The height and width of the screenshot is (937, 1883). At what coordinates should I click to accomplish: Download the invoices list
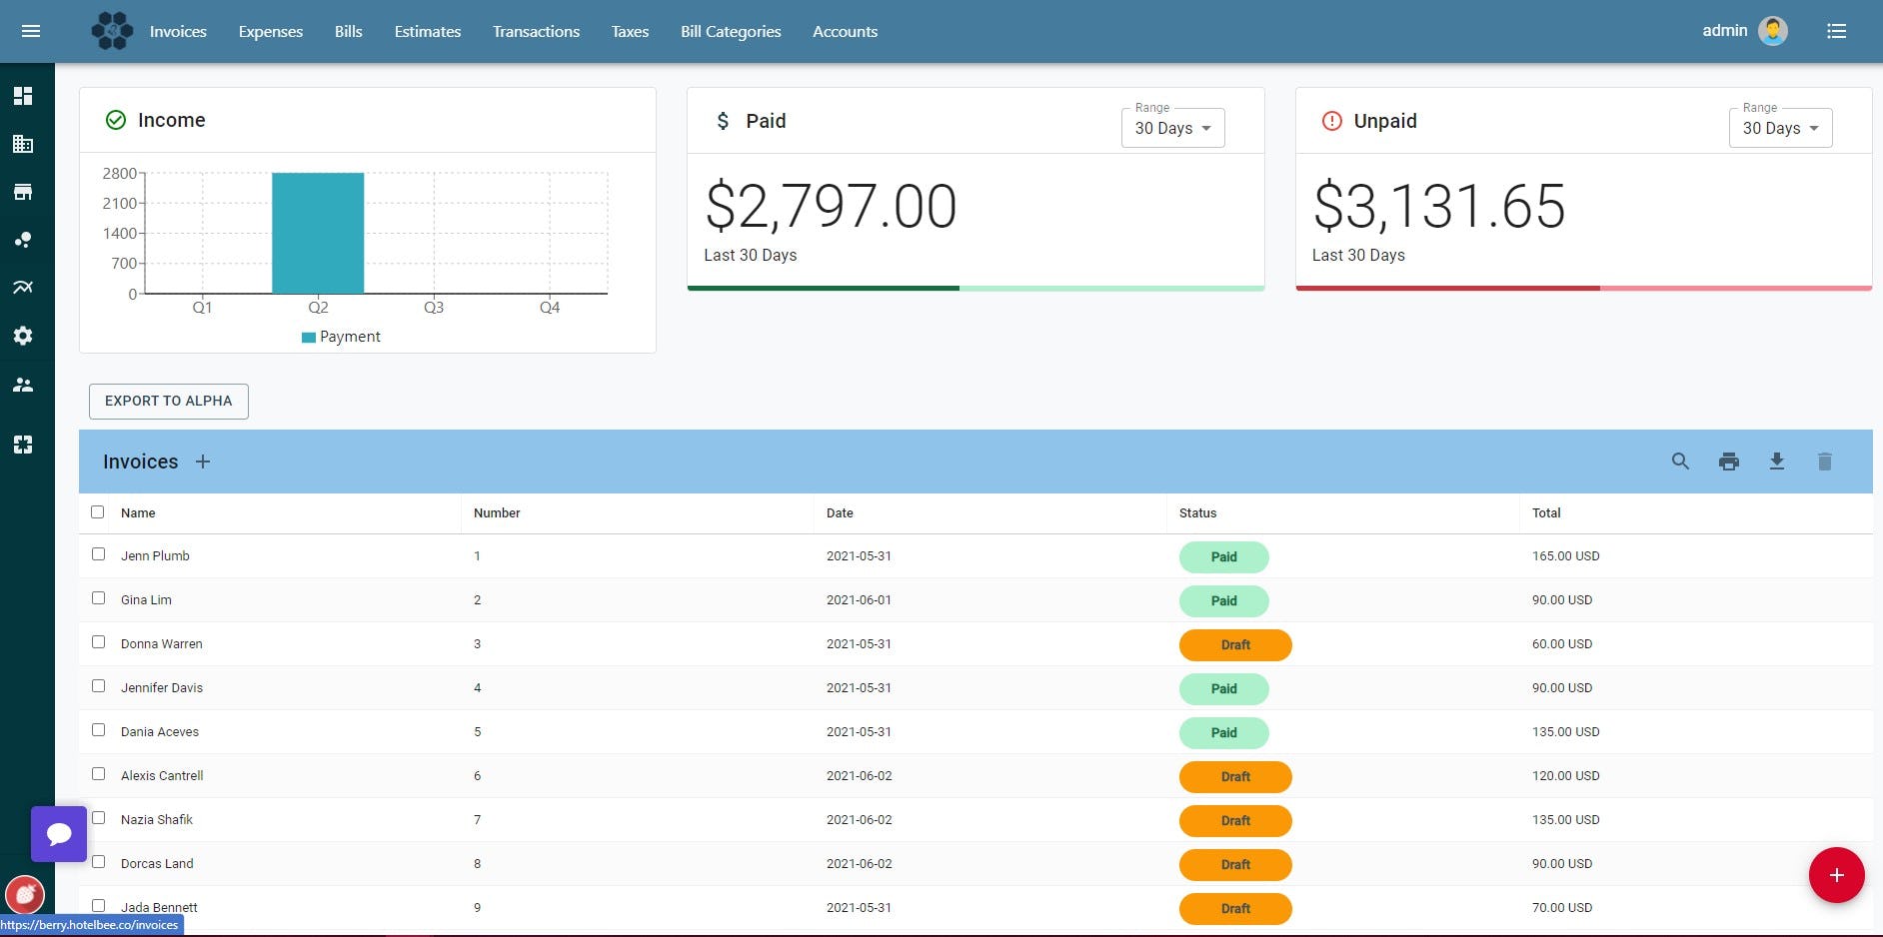1776,462
